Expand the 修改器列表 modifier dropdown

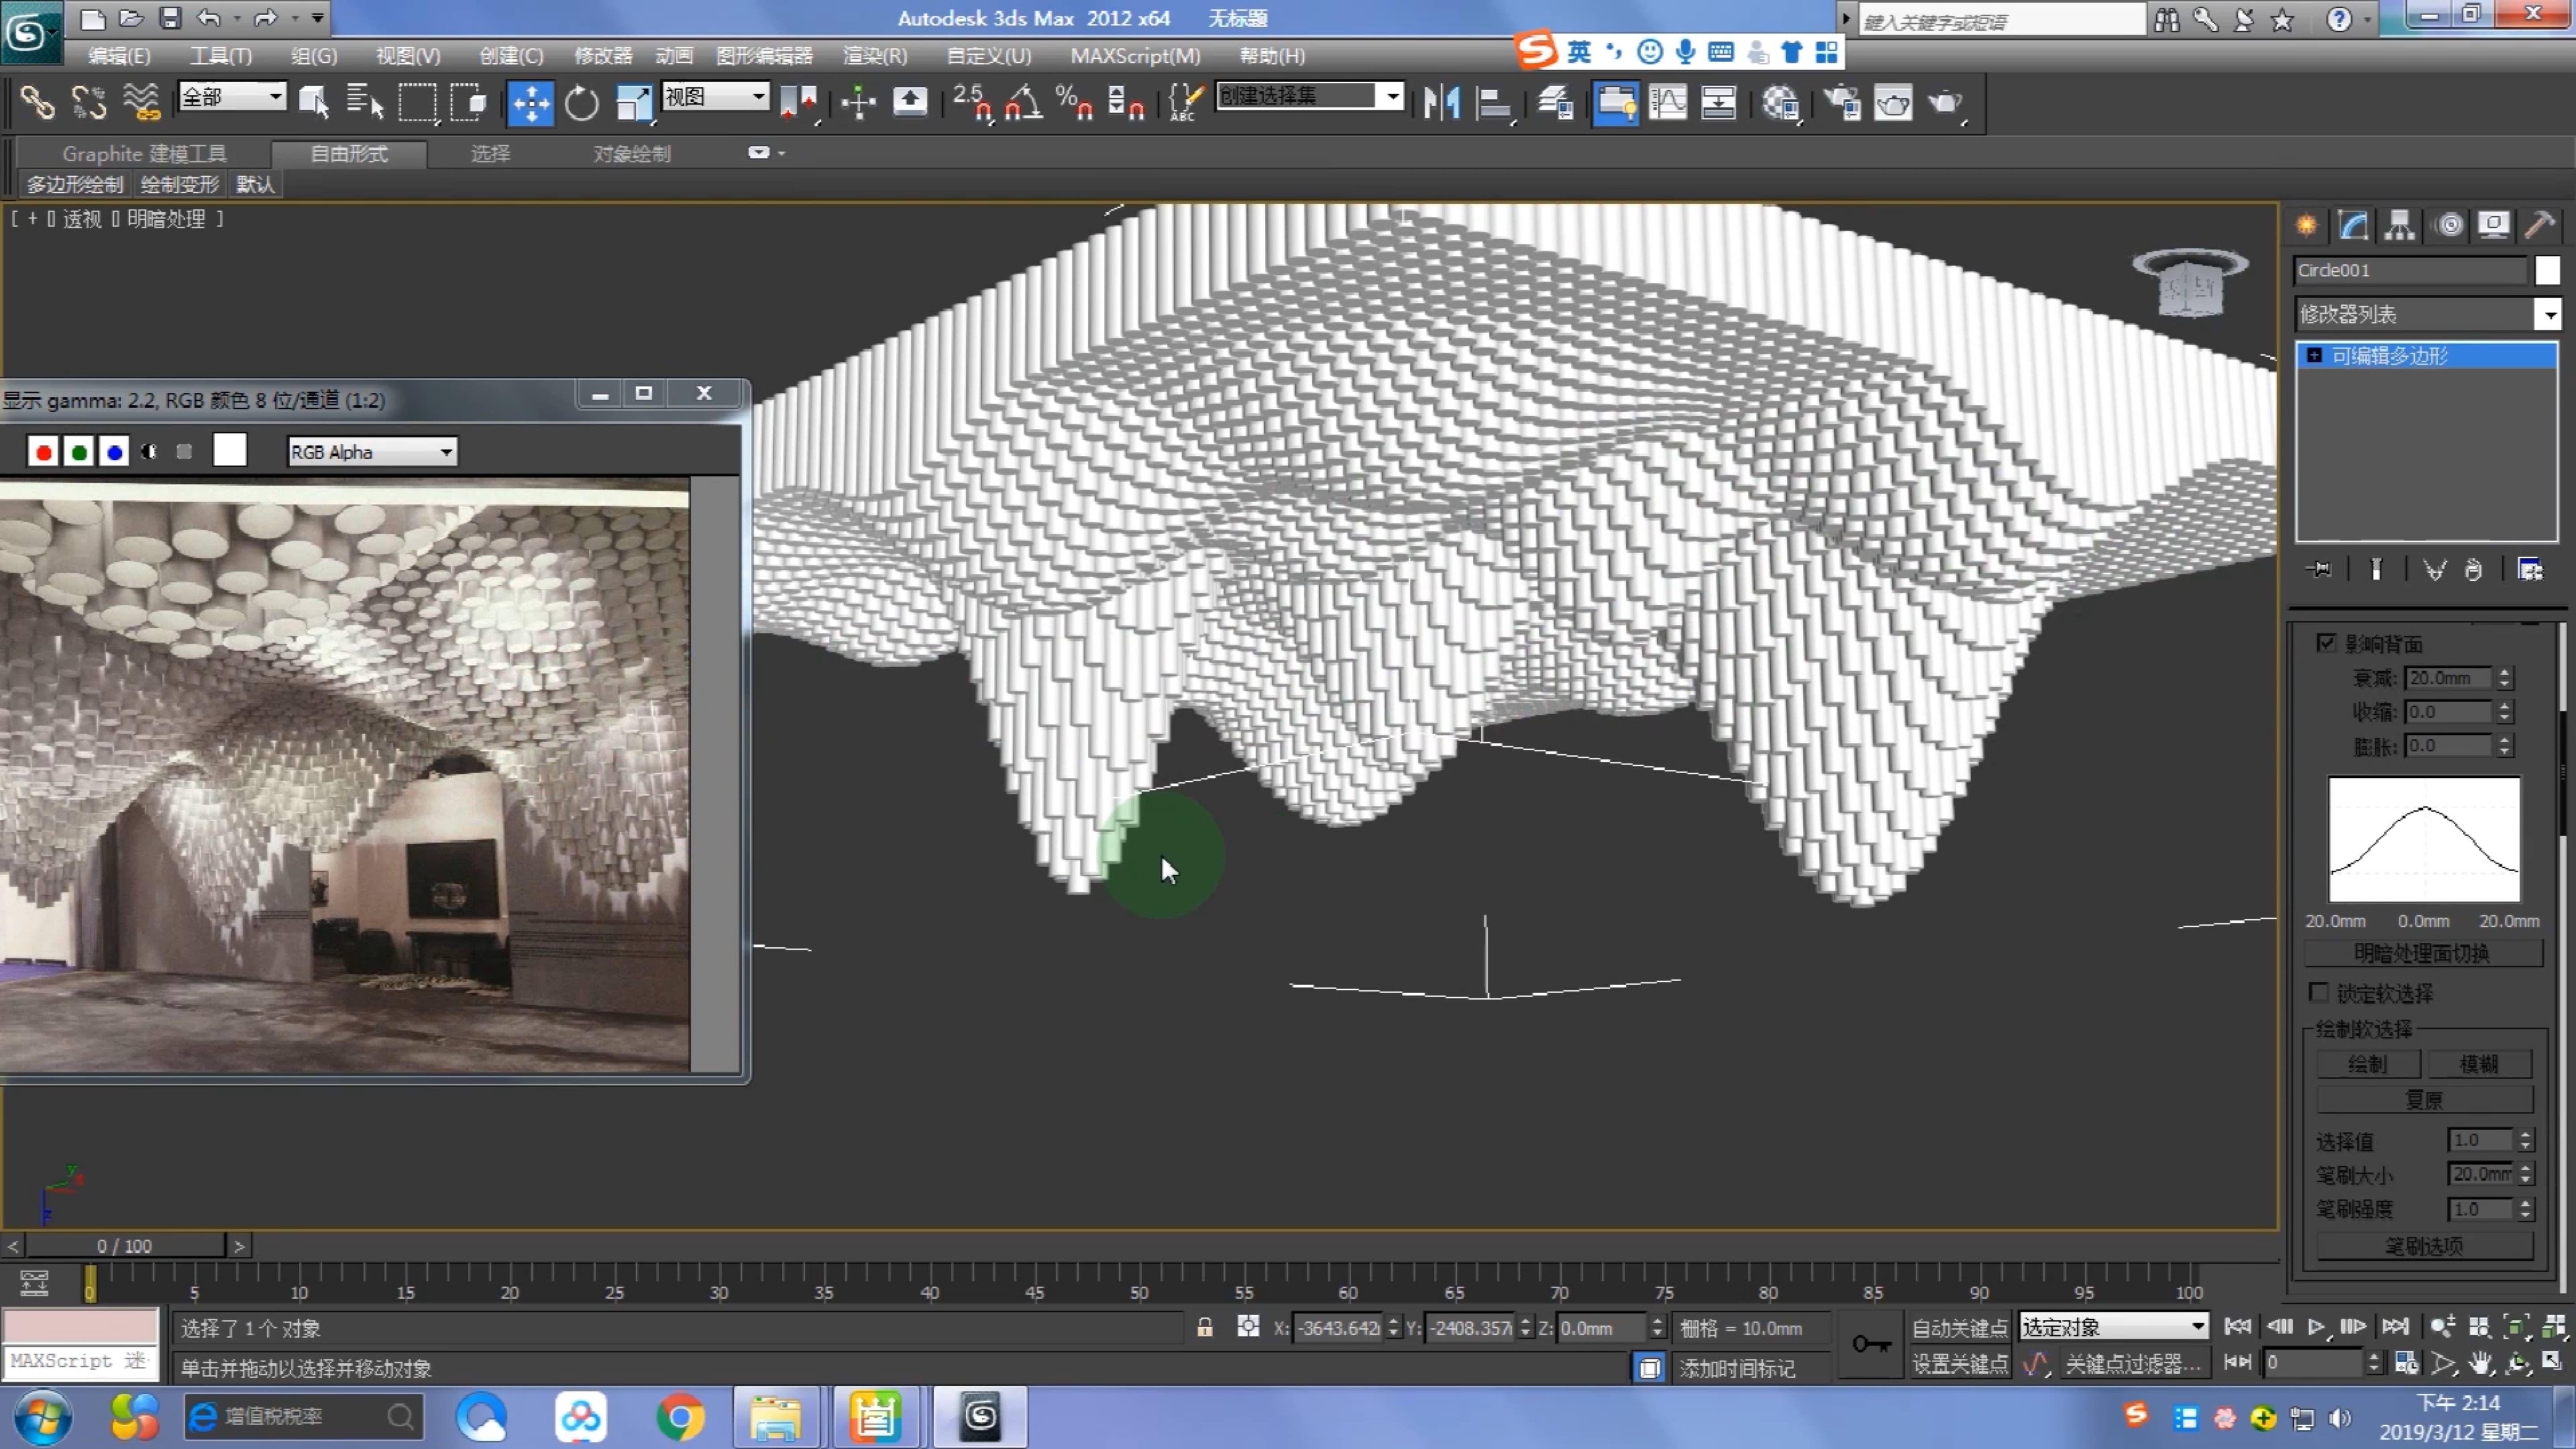2428,314
